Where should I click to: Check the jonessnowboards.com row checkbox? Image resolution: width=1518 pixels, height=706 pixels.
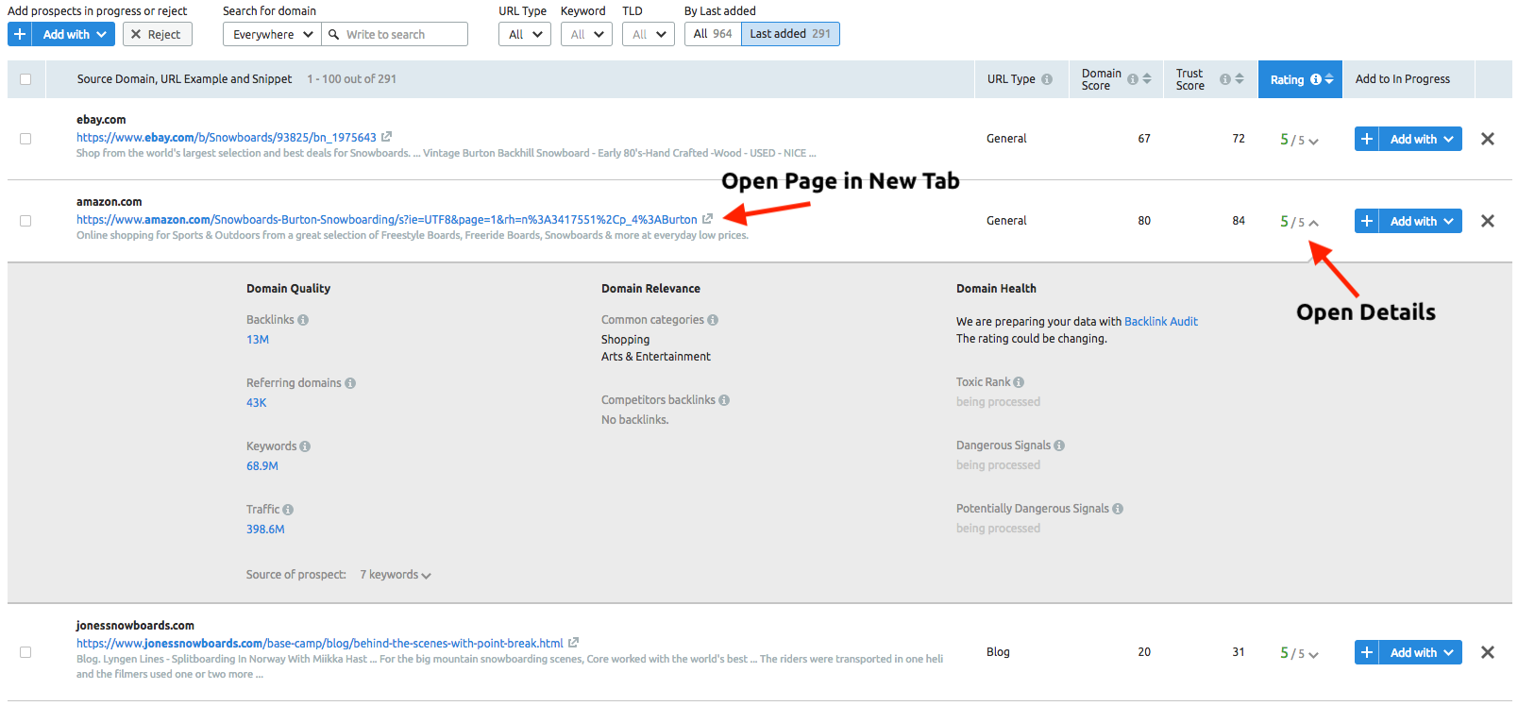tap(25, 652)
